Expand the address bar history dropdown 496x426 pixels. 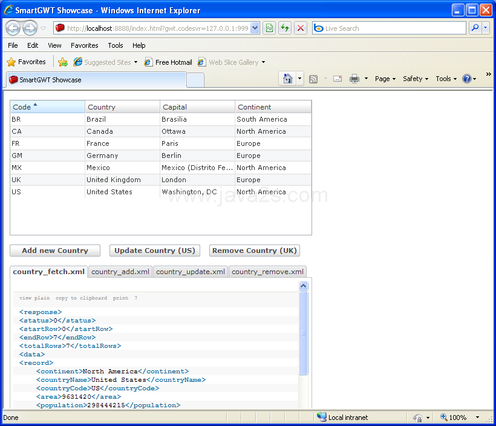255,28
